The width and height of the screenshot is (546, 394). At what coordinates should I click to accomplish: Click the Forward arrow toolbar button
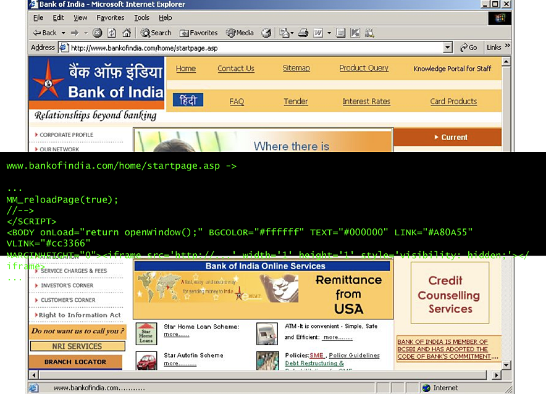75,33
